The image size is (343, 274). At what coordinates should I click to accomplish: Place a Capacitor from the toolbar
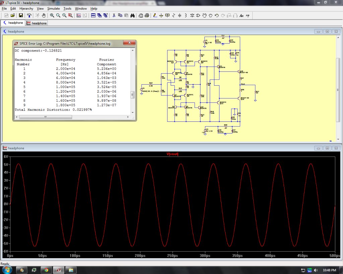coord(180,15)
